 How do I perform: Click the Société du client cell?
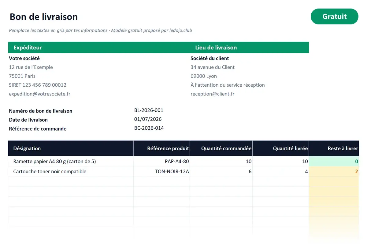tap(210, 58)
